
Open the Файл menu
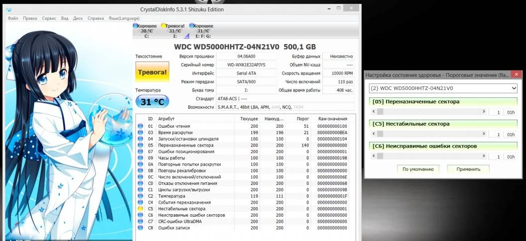pos(13,18)
